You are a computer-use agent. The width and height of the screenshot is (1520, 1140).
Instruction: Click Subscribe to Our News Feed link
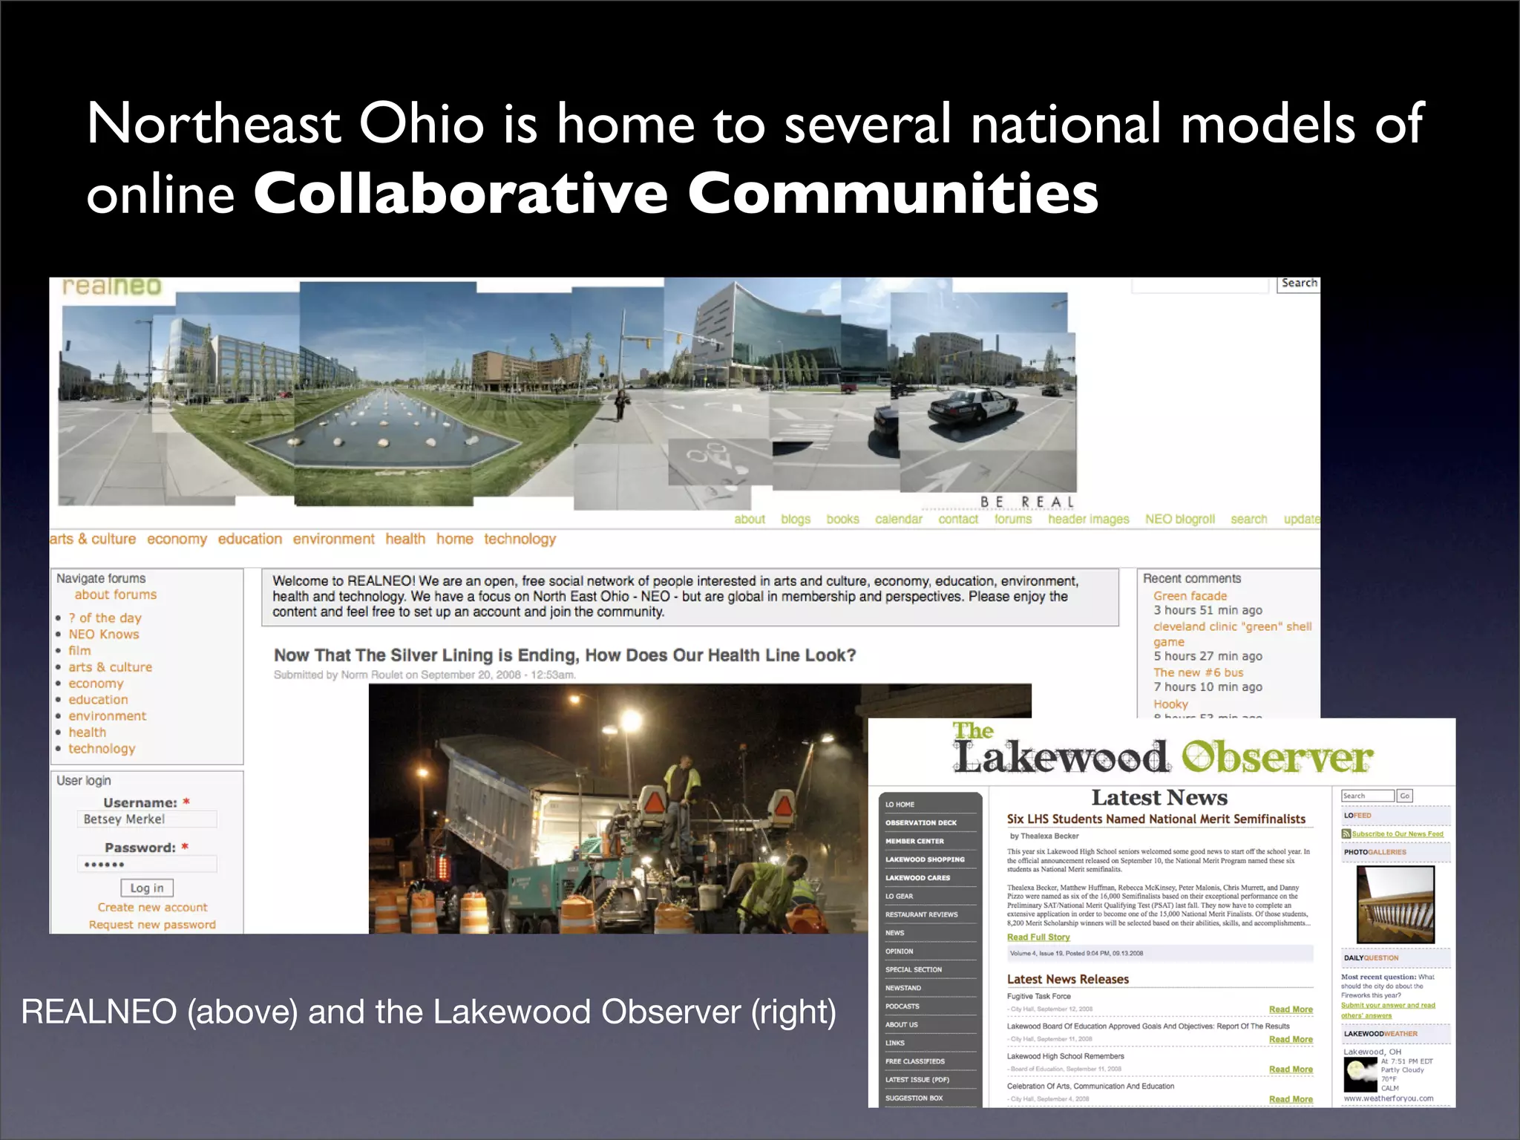point(1397,834)
